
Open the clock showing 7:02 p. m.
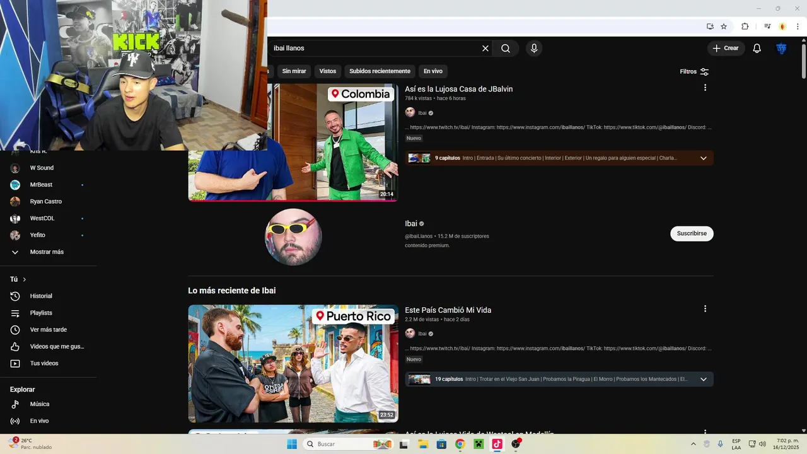click(x=787, y=444)
